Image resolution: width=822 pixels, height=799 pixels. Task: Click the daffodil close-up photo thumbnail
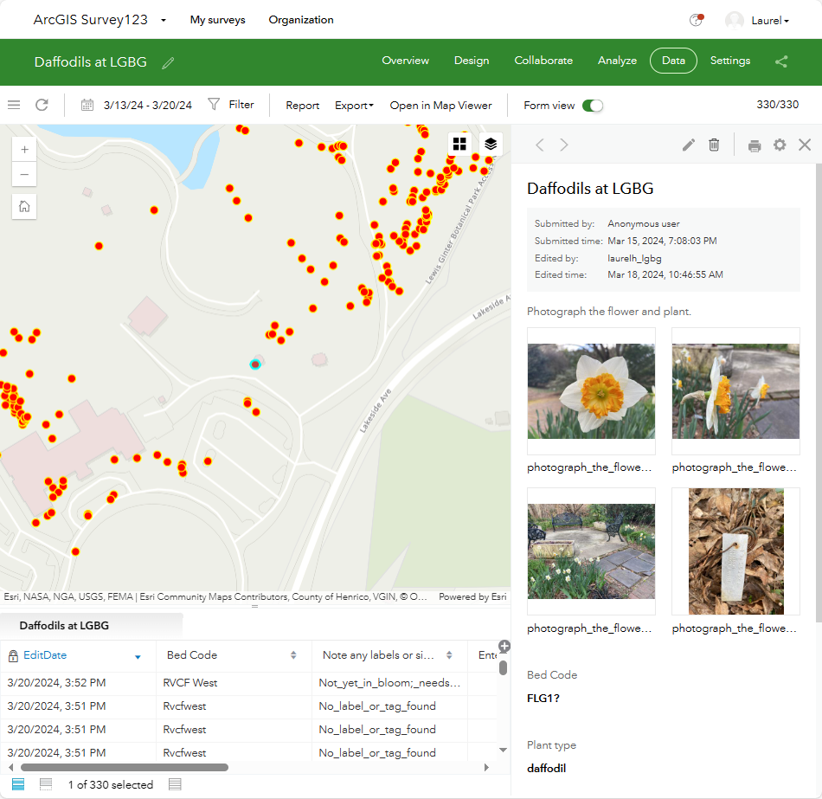pos(591,389)
